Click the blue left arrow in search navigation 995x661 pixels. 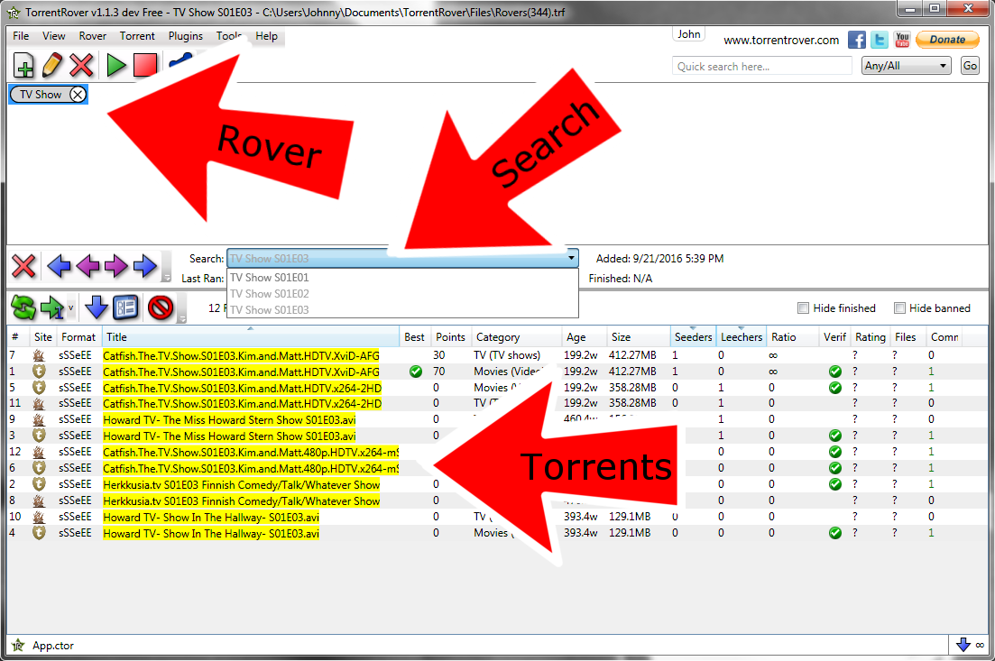point(59,266)
